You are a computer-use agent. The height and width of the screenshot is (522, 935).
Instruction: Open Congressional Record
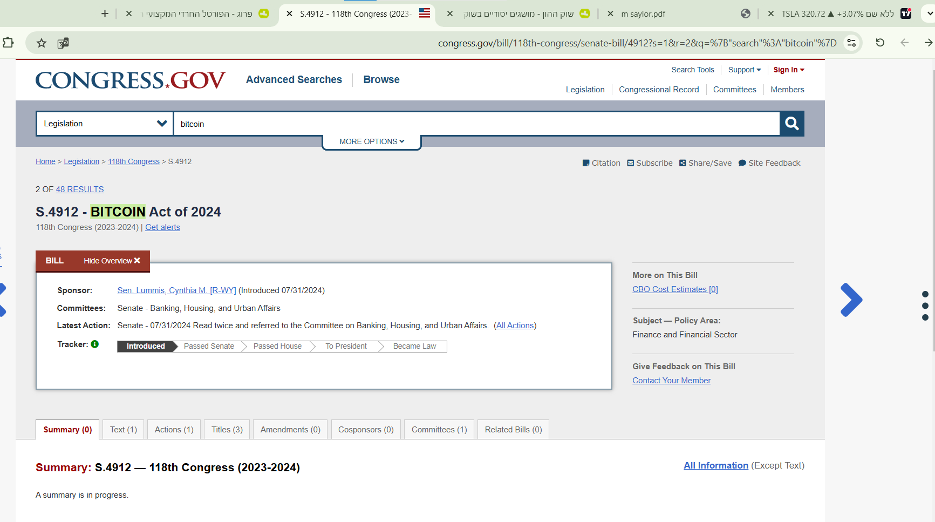point(659,90)
